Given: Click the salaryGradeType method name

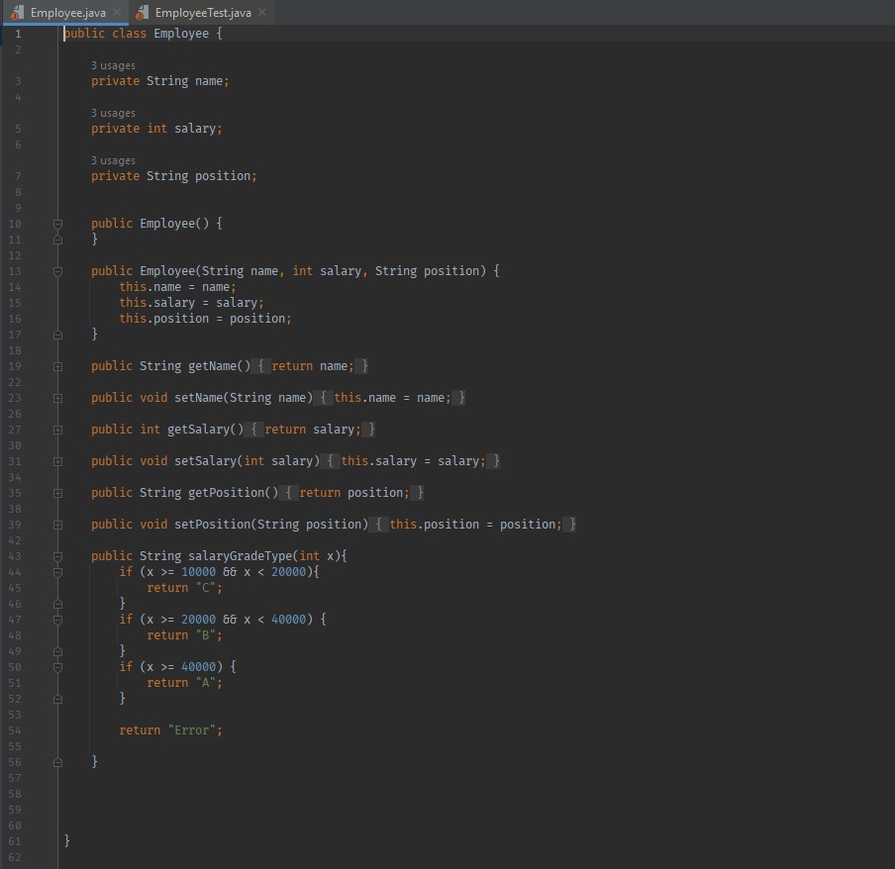Looking at the screenshot, I should 241,556.
